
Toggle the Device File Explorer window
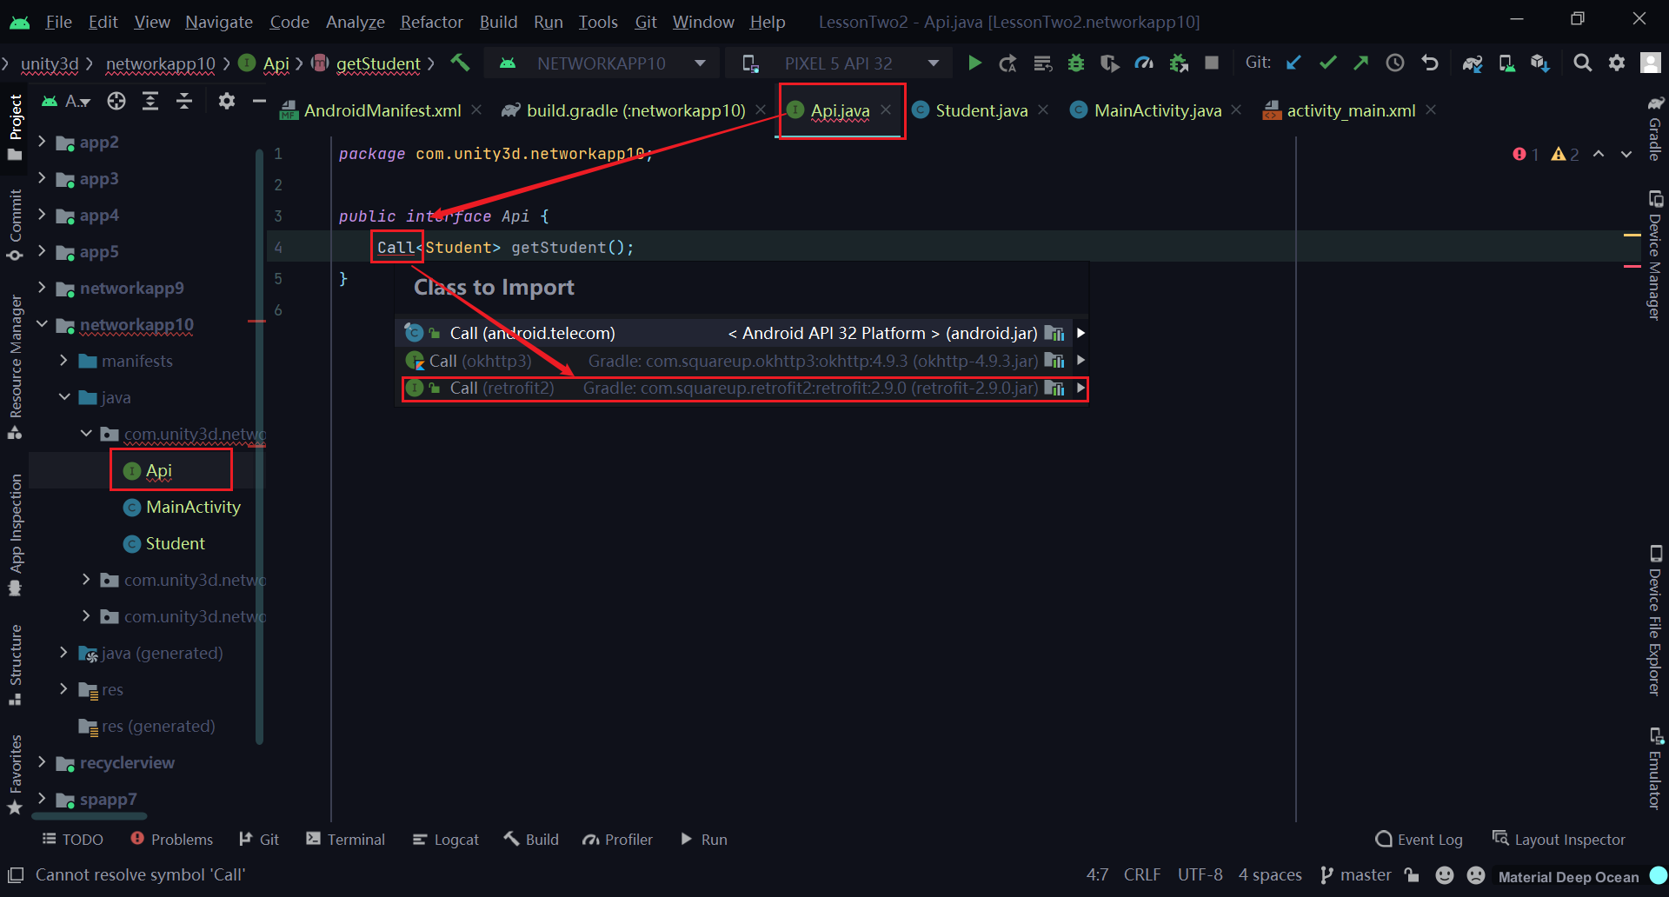click(x=1655, y=621)
